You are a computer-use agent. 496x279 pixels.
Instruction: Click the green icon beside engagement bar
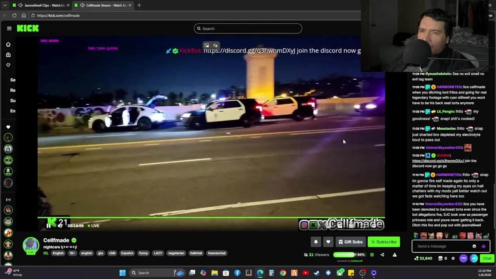tap(372, 255)
